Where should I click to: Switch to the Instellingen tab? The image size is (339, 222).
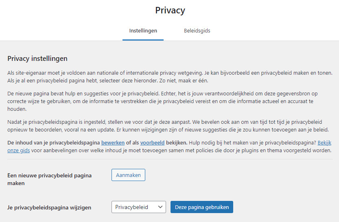[143, 31]
